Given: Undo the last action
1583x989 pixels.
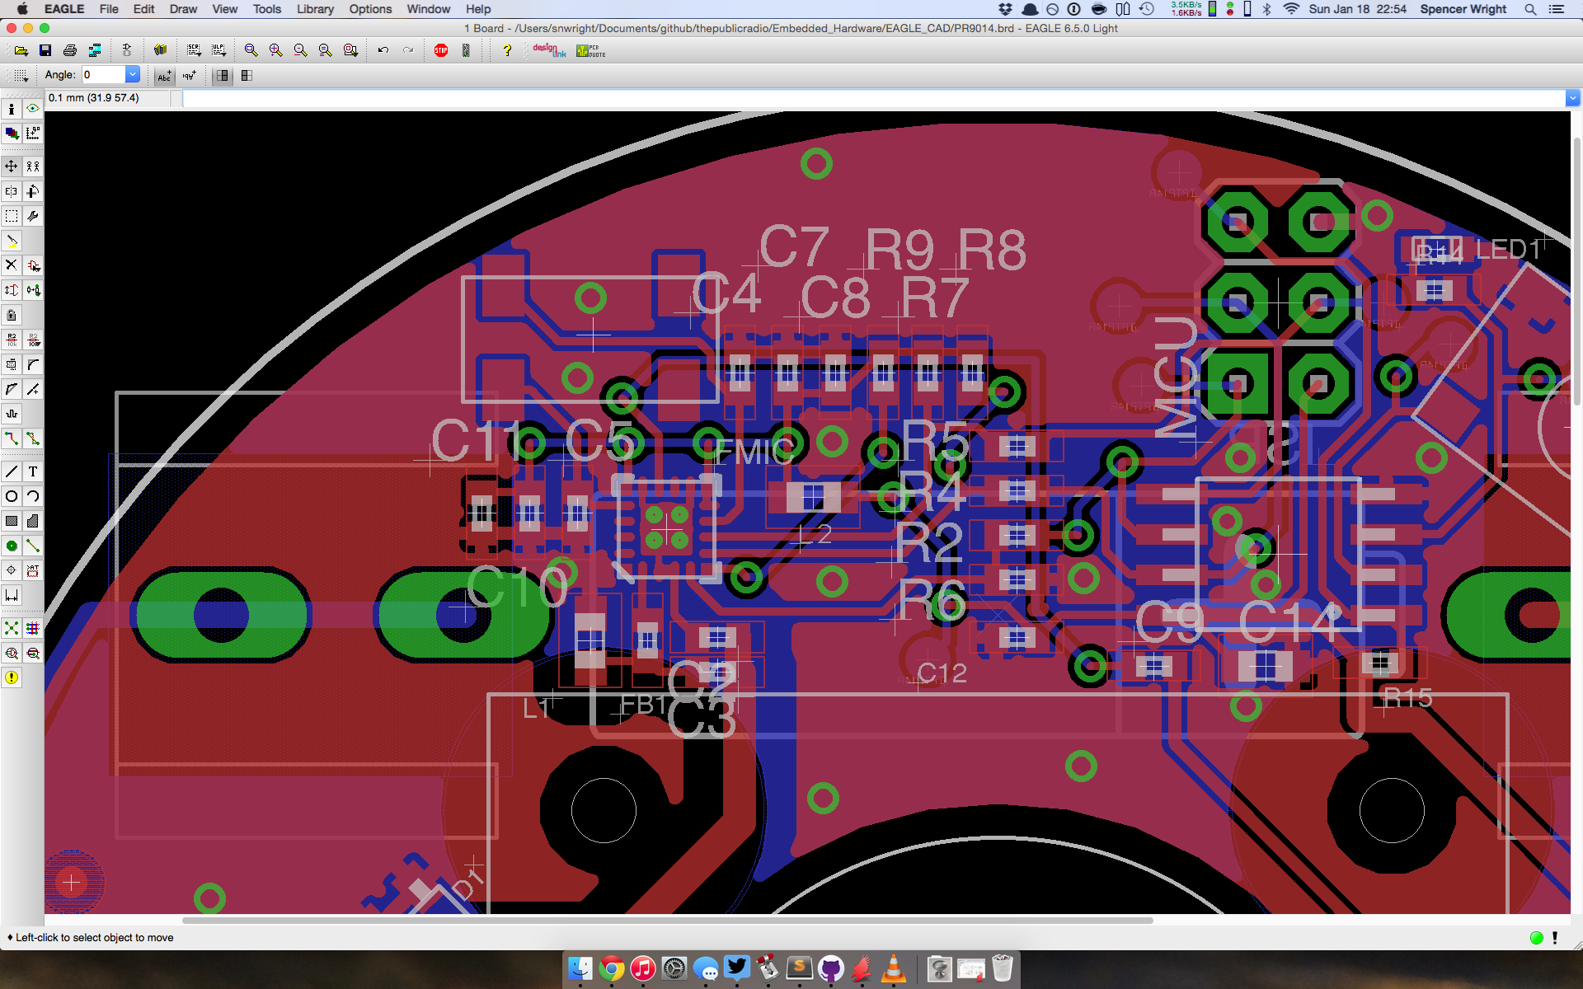Looking at the screenshot, I should point(383,51).
